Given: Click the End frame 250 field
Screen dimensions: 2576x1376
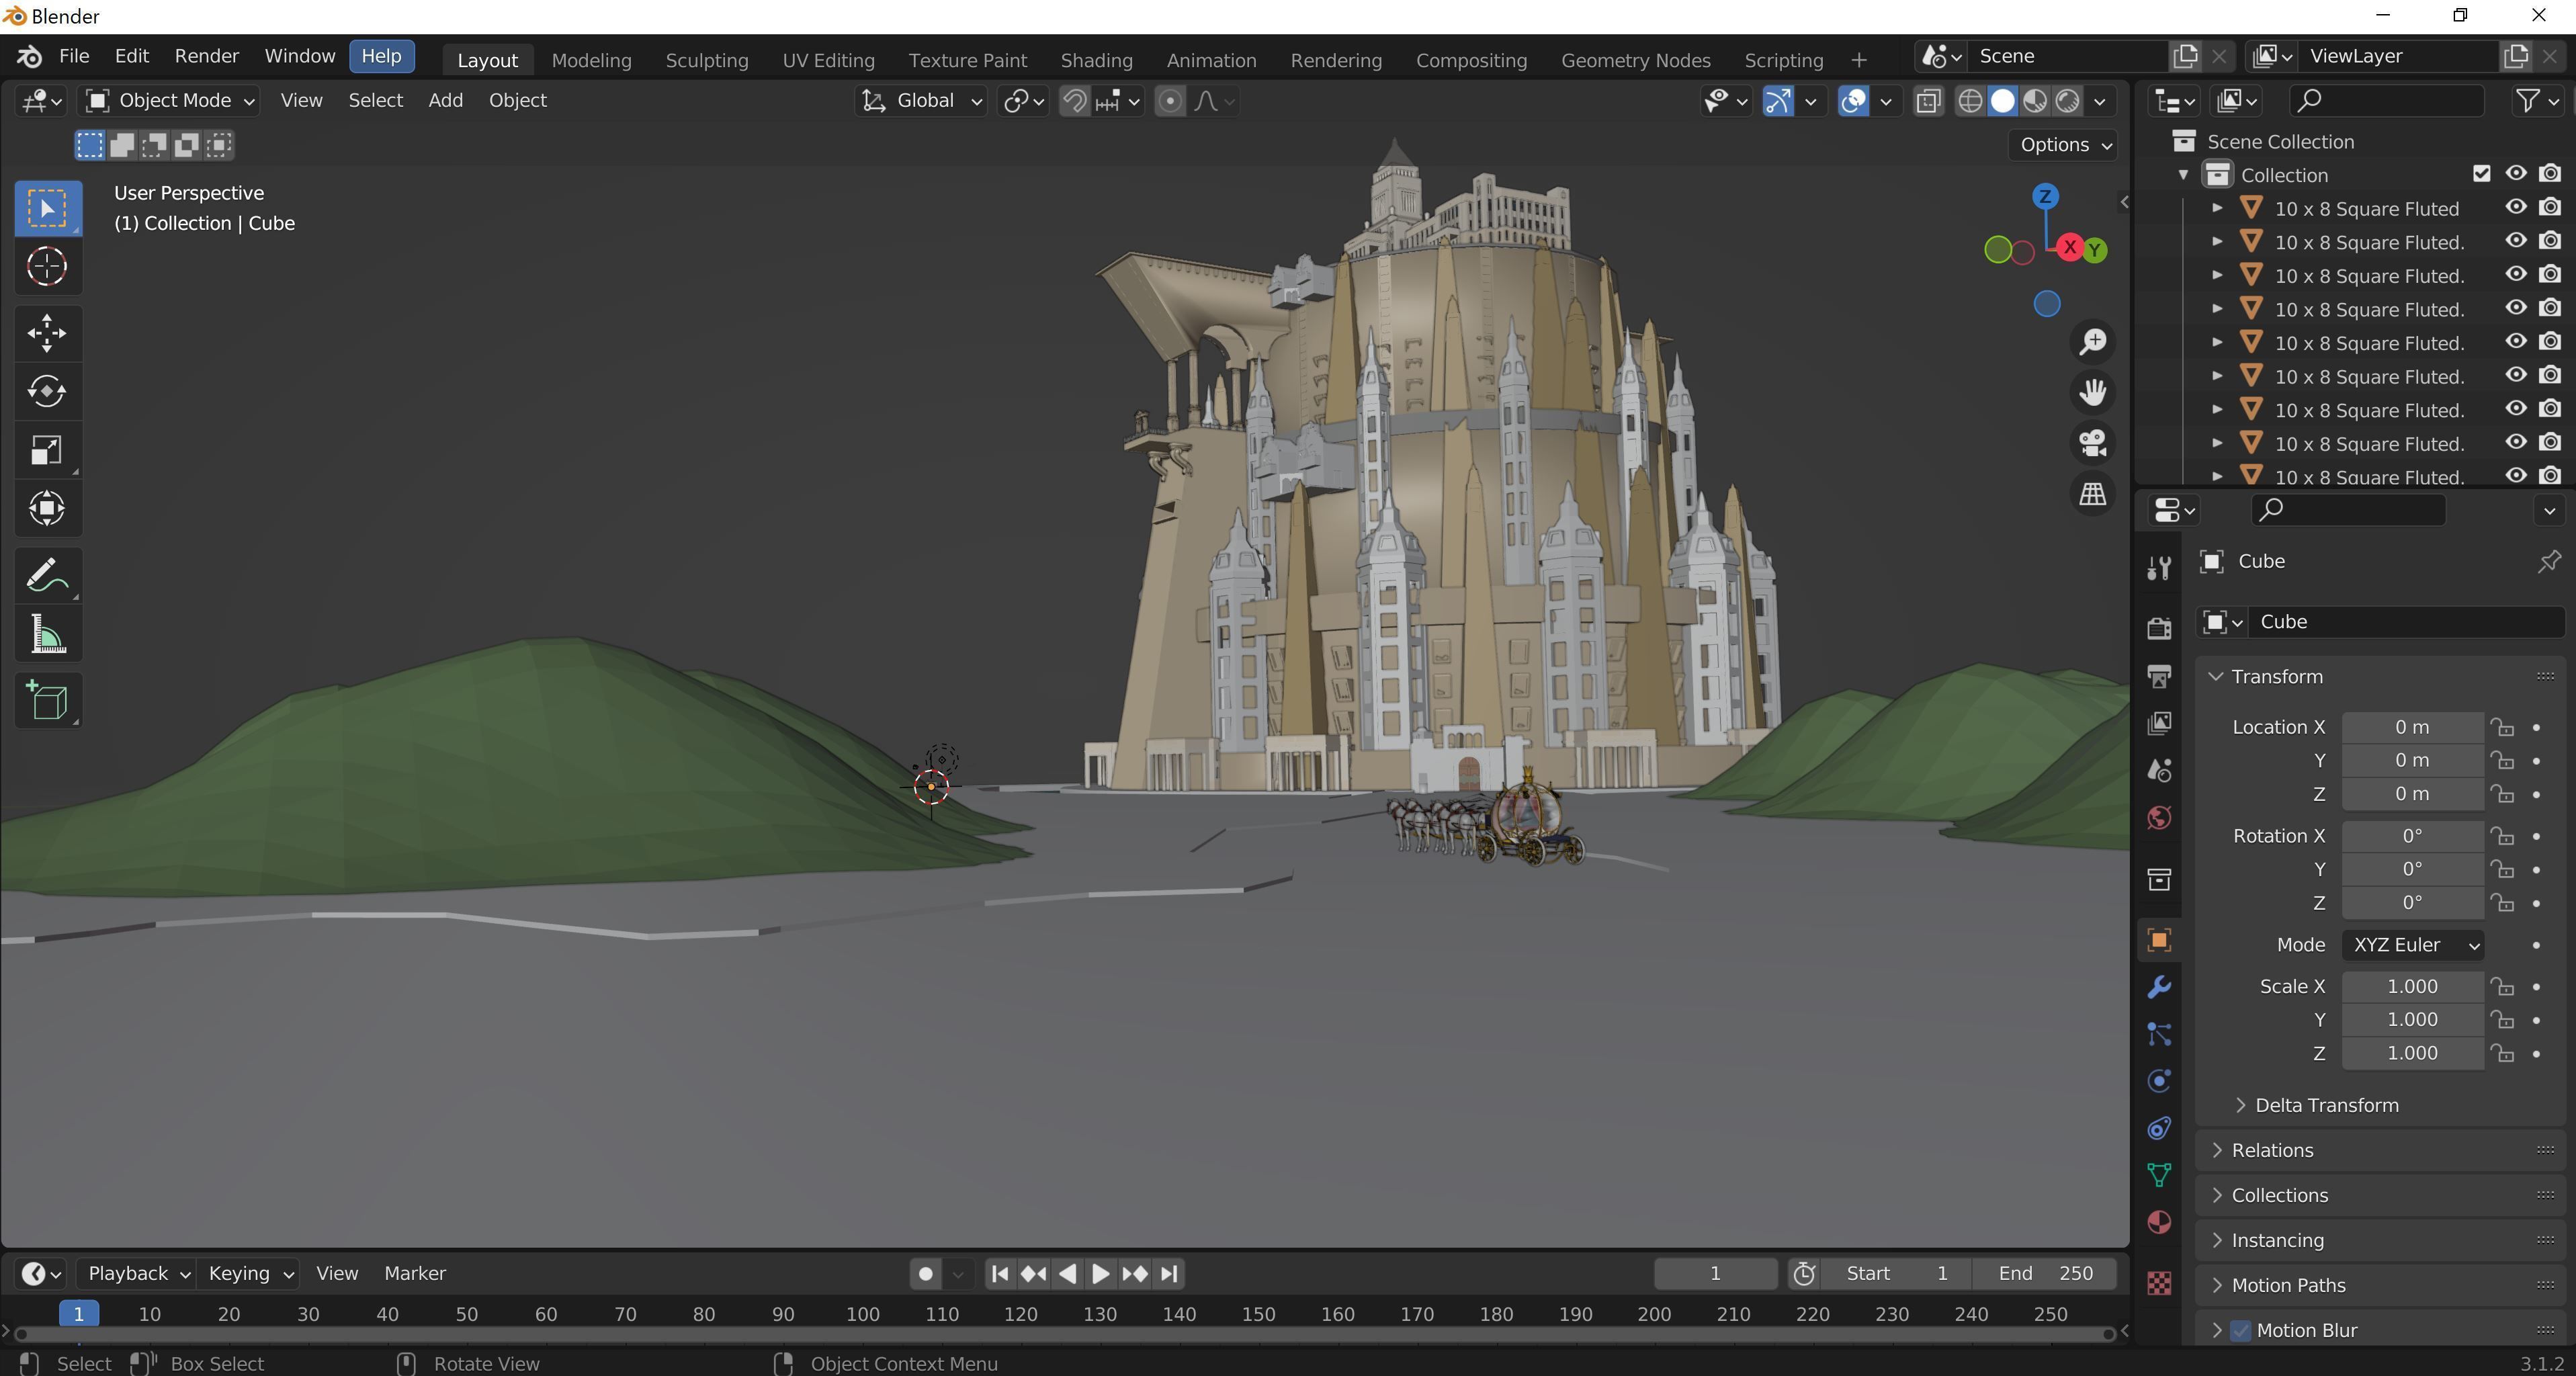Looking at the screenshot, I should coord(2046,1274).
